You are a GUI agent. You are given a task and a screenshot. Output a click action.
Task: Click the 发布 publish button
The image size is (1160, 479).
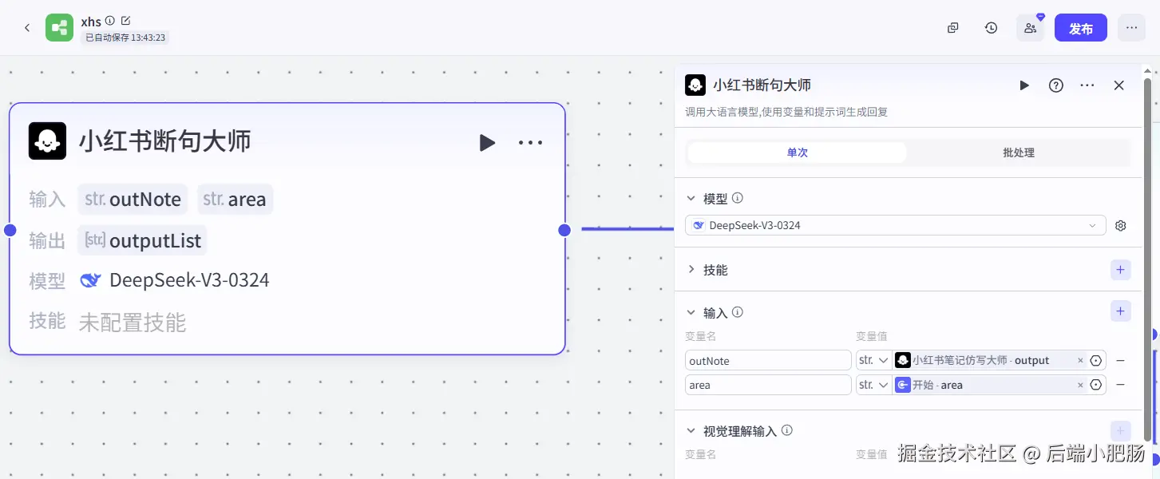coord(1081,28)
